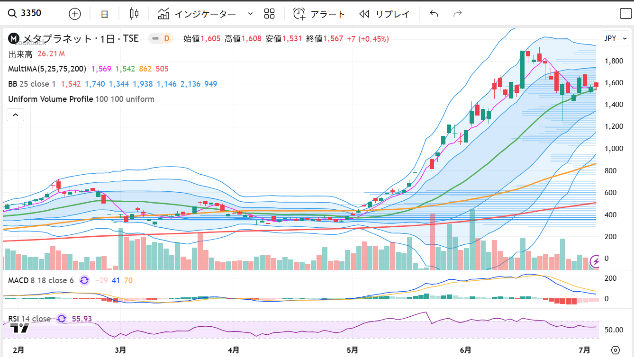Click BB value 1,740 in blue
634x357 pixels.
pyautogui.click(x=95, y=84)
